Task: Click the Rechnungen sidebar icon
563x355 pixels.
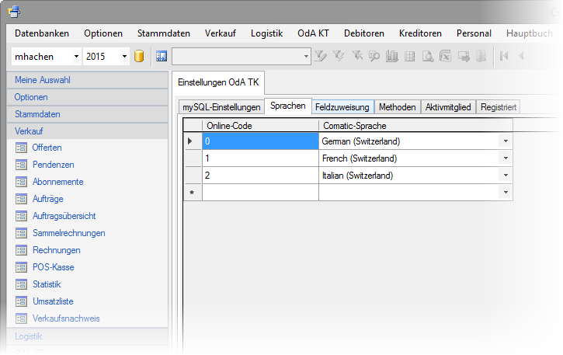Action: click(x=21, y=250)
